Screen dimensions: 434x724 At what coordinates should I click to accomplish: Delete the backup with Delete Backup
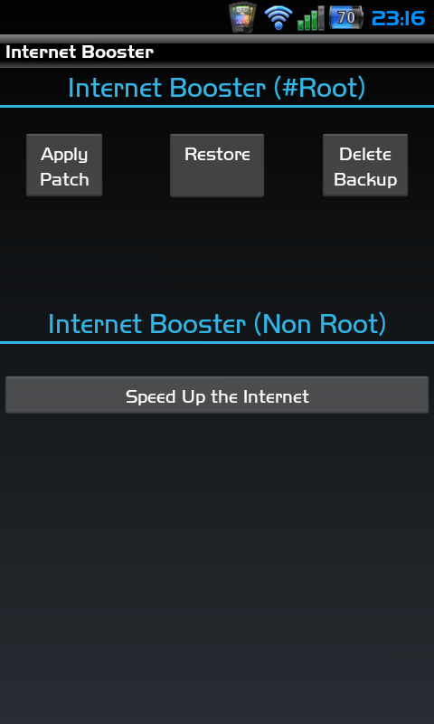coord(365,166)
